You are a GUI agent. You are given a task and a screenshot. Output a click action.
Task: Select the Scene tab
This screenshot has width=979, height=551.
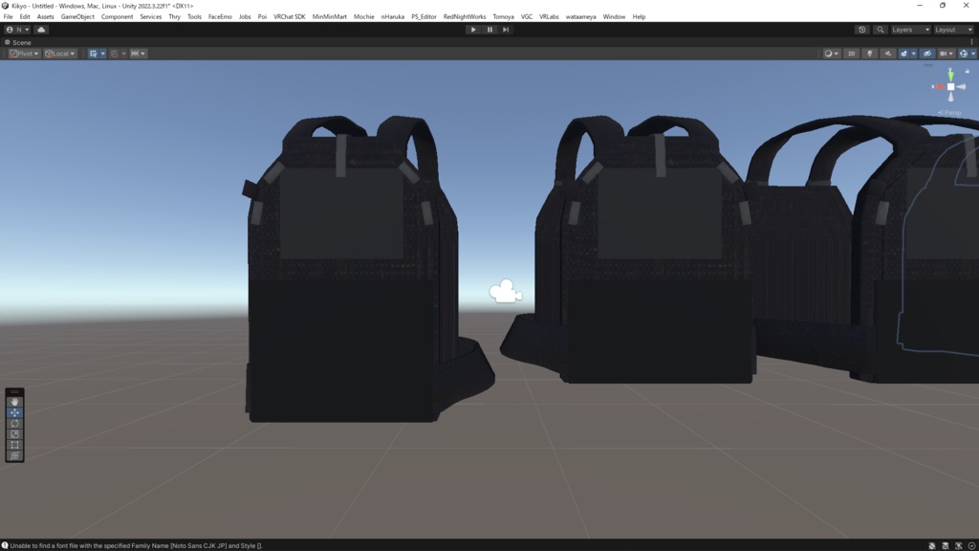coord(17,42)
